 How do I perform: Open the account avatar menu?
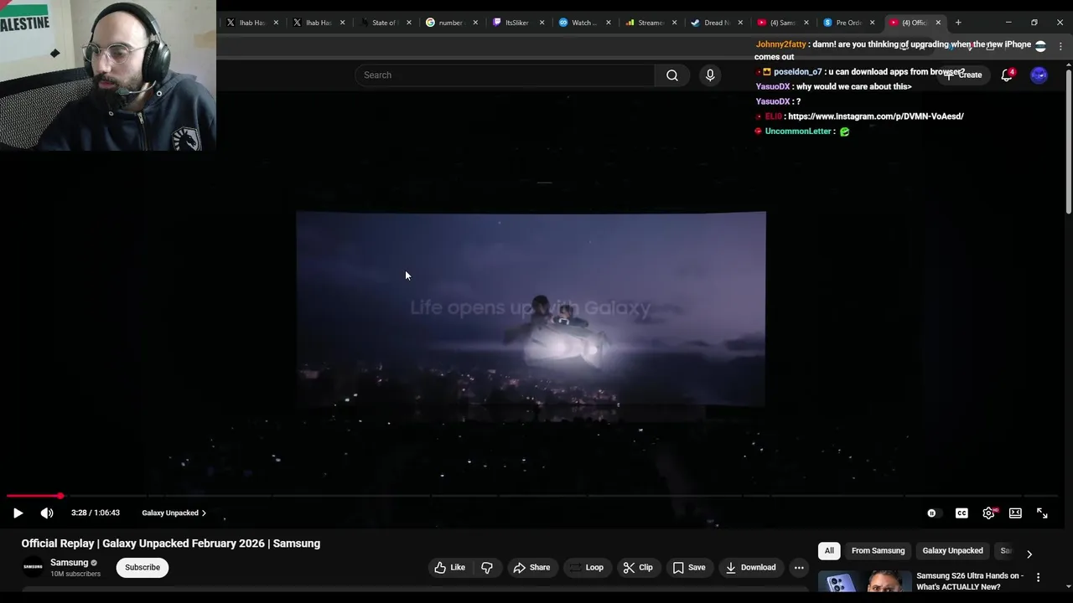click(x=1039, y=75)
